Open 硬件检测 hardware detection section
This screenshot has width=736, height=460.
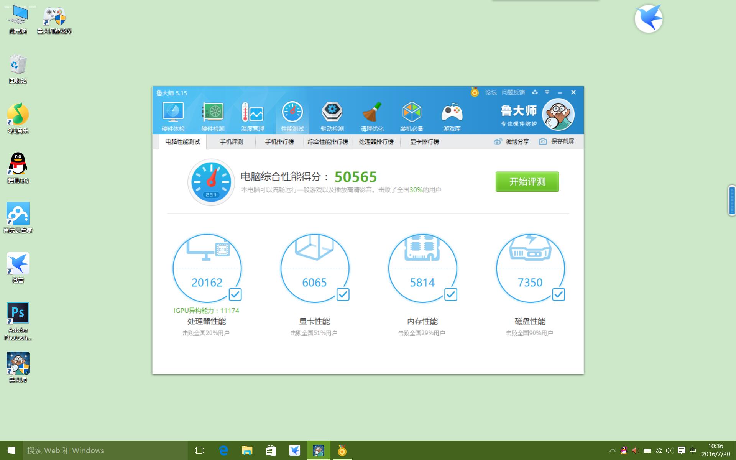point(213,117)
